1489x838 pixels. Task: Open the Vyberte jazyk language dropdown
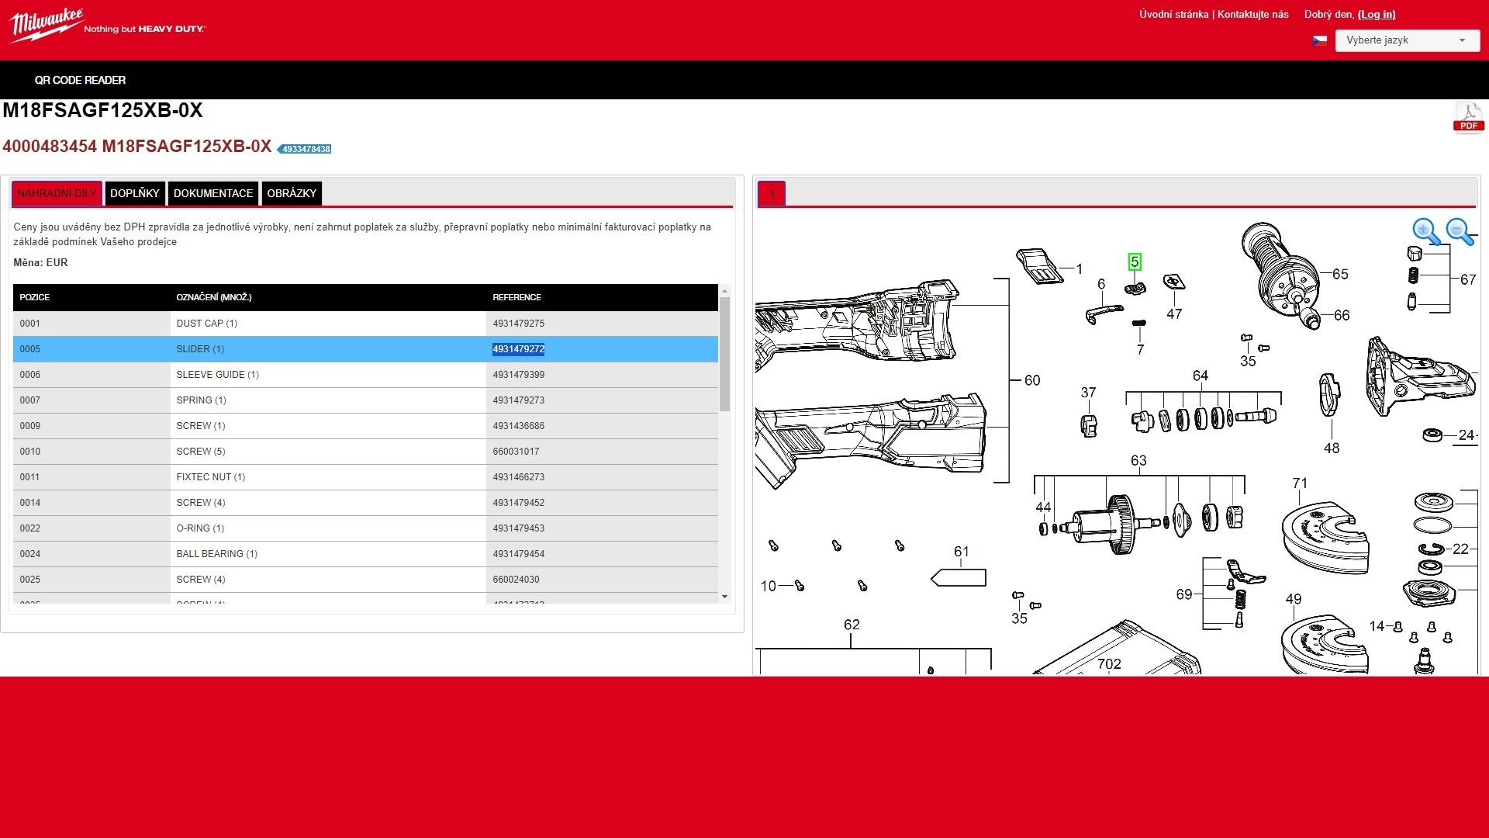(1407, 40)
